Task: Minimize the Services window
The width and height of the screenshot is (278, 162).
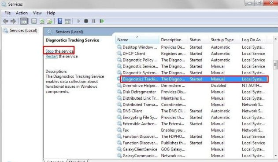Action: pyautogui.click(x=250, y=3)
